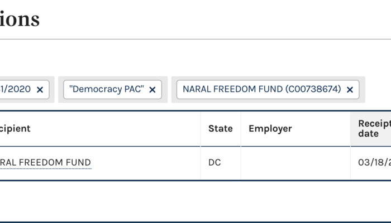Remove the NARAL FREEDOM FUND (C00738674) filter
This screenshot has height=223, width=391.
[350, 90]
